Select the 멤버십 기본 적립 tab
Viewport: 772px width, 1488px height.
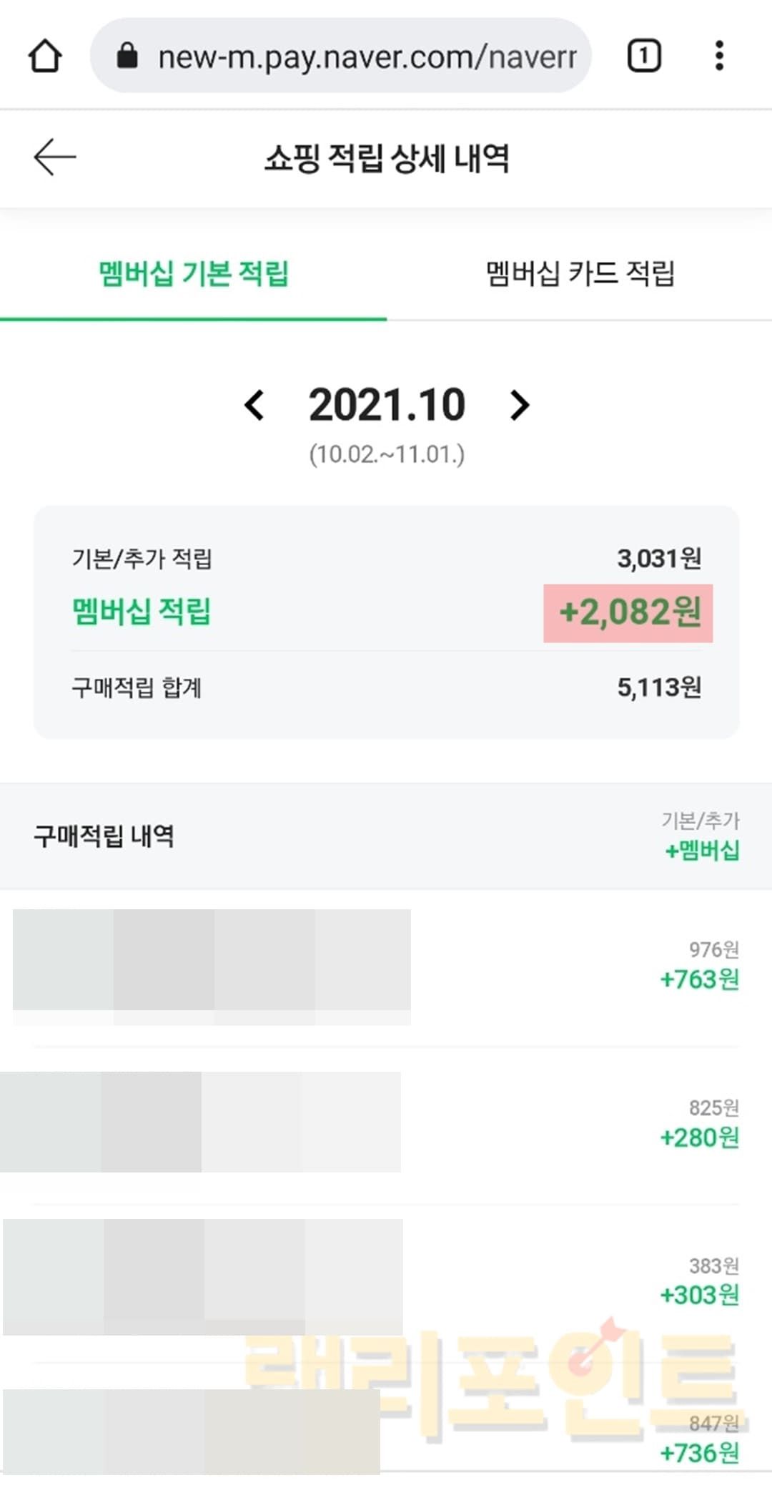coord(193,273)
